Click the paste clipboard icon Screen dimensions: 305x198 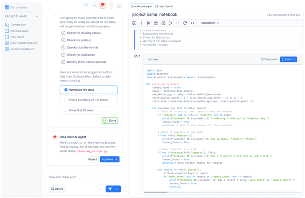tap(163, 23)
